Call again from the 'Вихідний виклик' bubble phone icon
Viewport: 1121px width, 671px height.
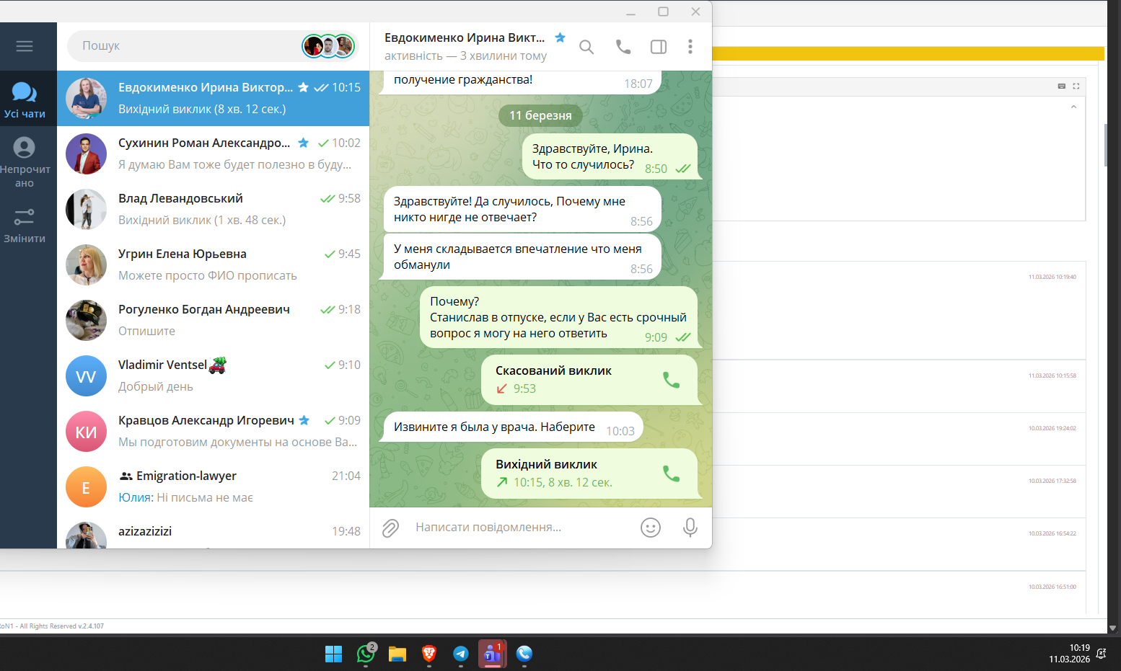point(671,474)
